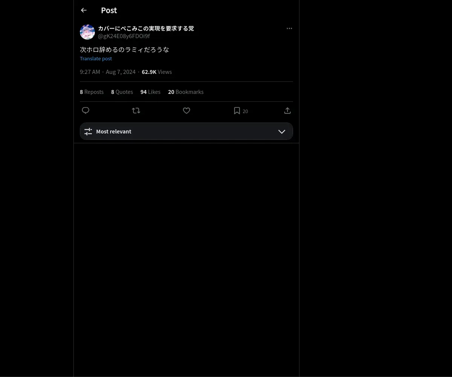Click the author display name

point(146,28)
